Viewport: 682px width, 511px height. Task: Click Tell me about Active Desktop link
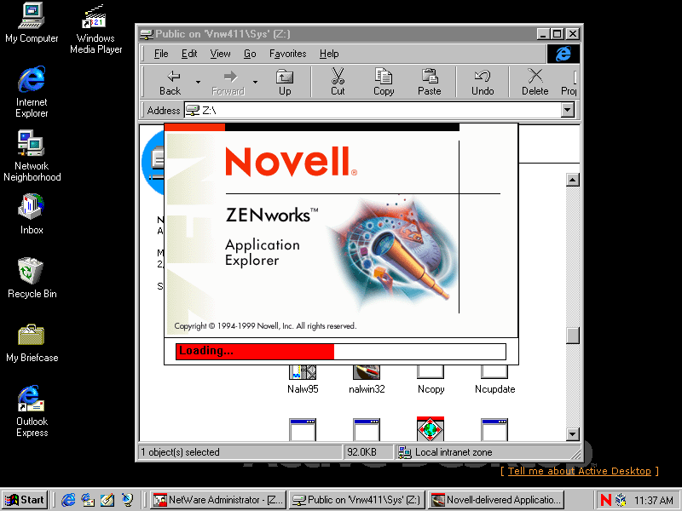580,471
